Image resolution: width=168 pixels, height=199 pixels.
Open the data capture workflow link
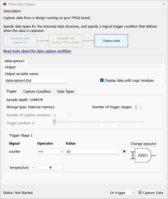tap(37, 51)
